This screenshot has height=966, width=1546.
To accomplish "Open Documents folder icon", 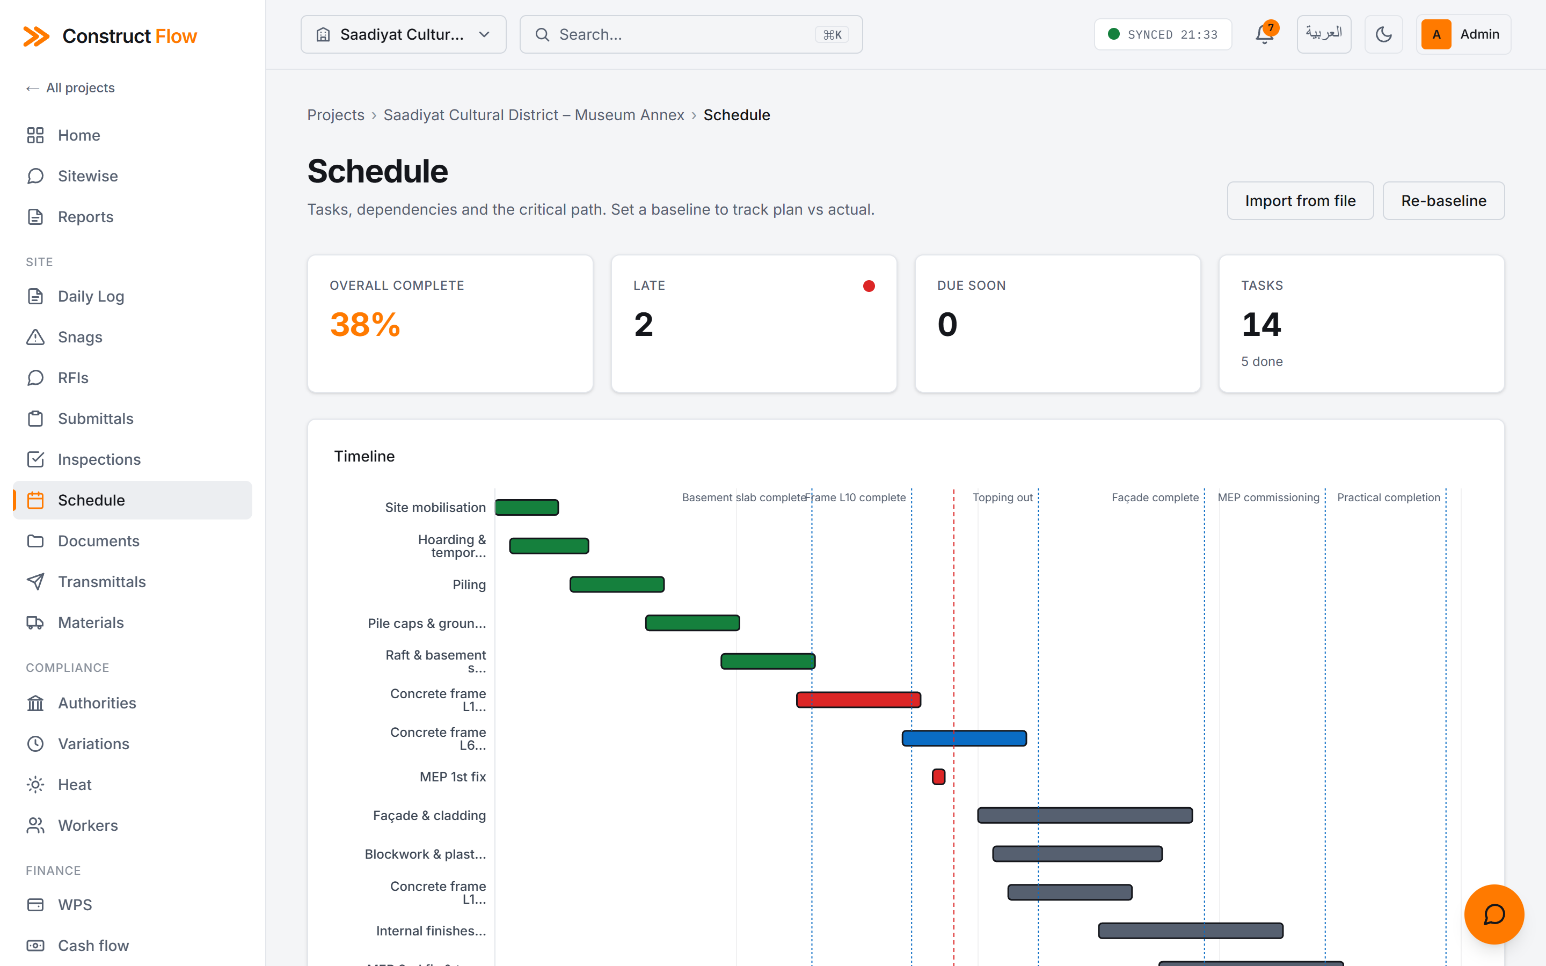I will click(35, 541).
